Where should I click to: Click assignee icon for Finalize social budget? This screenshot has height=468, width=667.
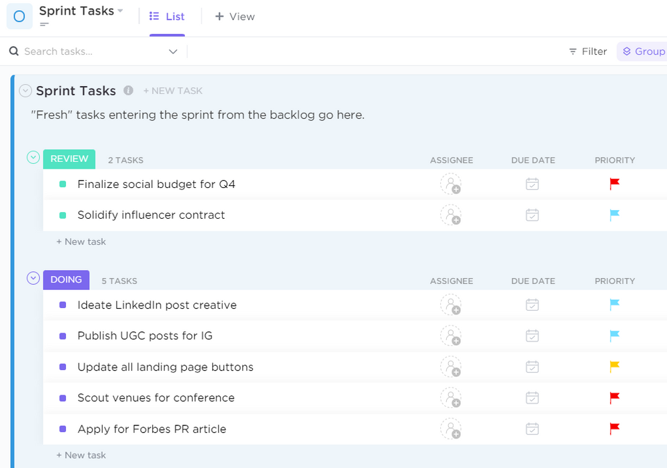[x=451, y=184]
